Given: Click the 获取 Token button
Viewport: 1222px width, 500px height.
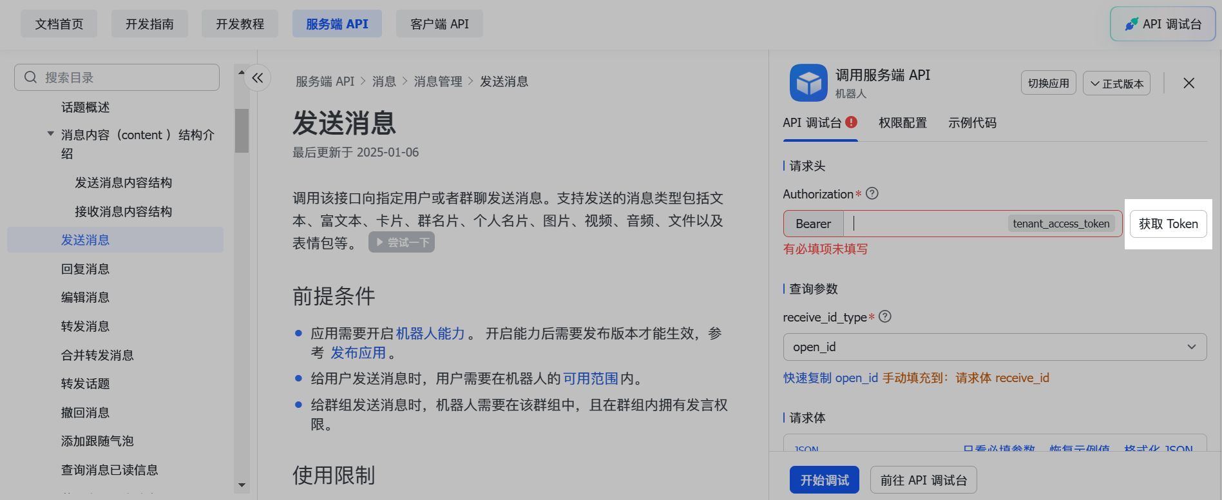Looking at the screenshot, I should pyautogui.click(x=1167, y=224).
